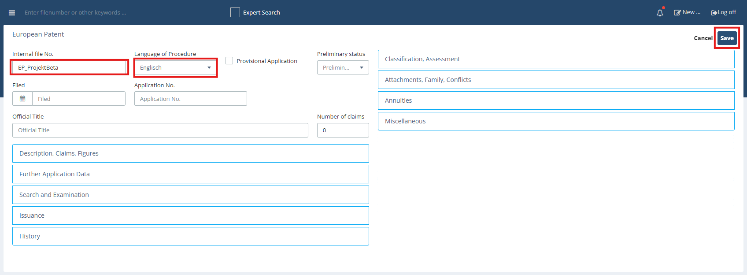Expand the Annuities panel

pyautogui.click(x=556, y=100)
